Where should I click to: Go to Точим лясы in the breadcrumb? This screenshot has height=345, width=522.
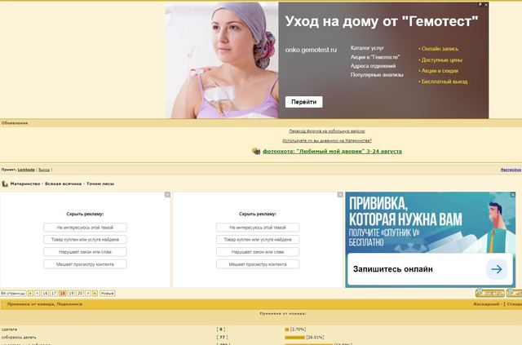pos(100,184)
